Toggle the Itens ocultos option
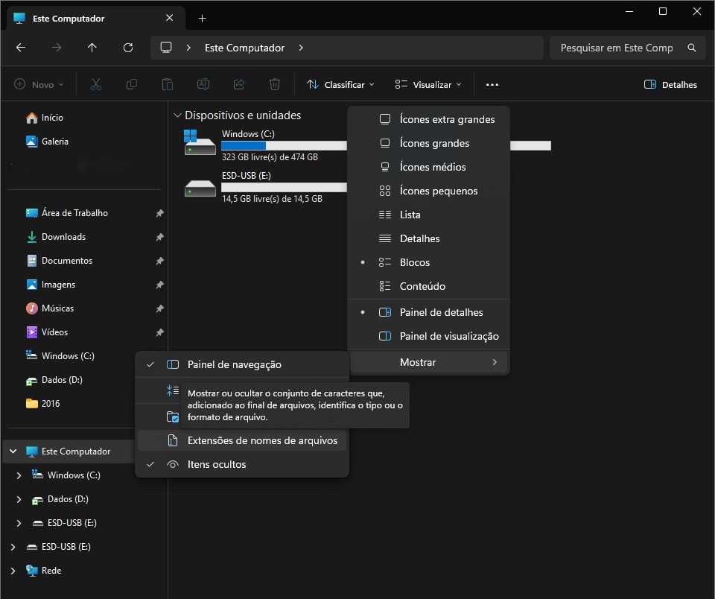The height and width of the screenshot is (599, 715). click(217, 464)
